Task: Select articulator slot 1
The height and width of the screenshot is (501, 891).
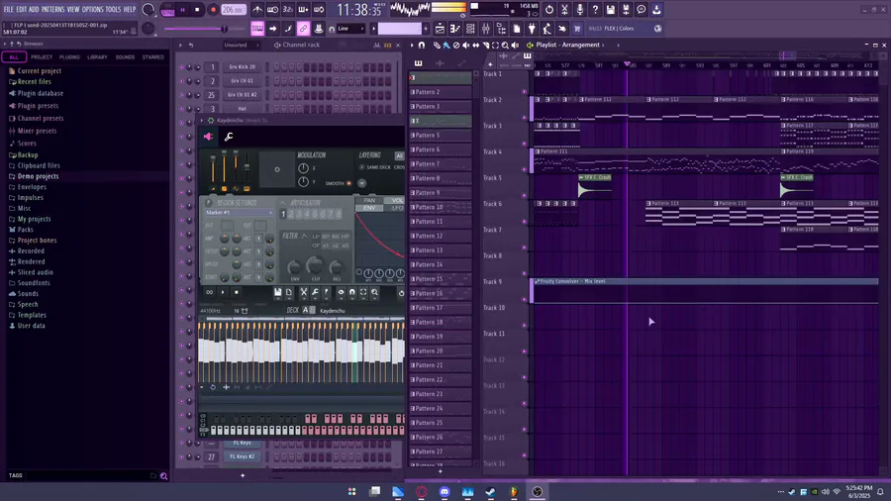Action: coord(283,214)
